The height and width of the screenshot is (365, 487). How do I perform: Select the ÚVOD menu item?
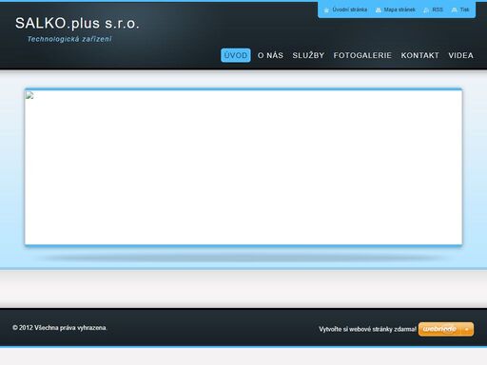[x=236, y=55]
